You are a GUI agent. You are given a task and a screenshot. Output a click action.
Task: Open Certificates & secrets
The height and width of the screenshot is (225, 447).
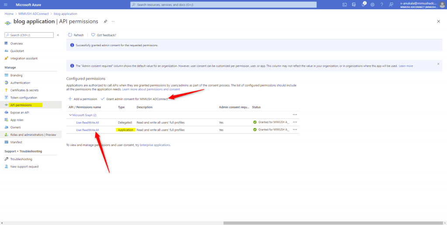pyautogui.click(x=24, y=90)
